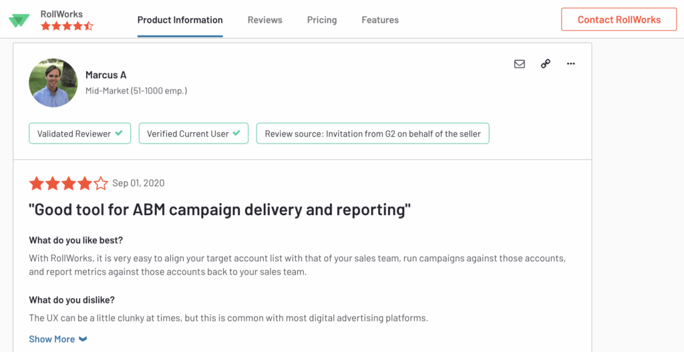Click the Mid-Market (51-1000 emp.) label
684x352 pixels.
[136, 91]
